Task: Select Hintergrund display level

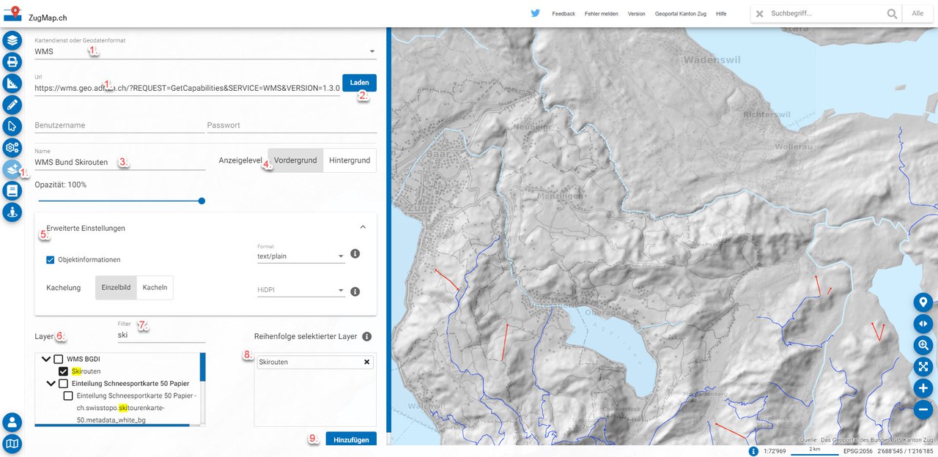Action: pos(350,160)
